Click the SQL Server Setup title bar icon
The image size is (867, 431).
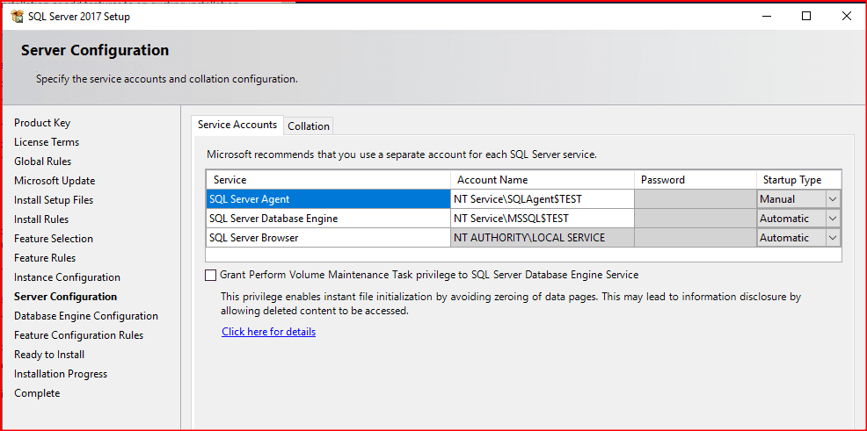tap(17, 17)
